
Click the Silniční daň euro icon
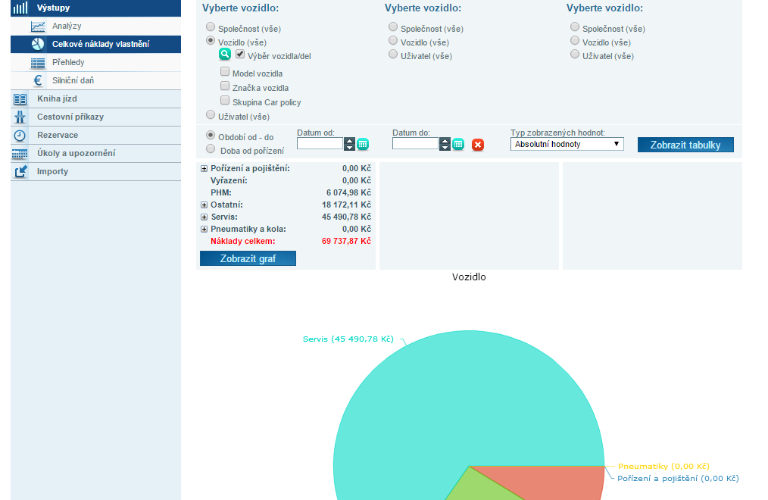pyautogui.click(x=38, y=80)
